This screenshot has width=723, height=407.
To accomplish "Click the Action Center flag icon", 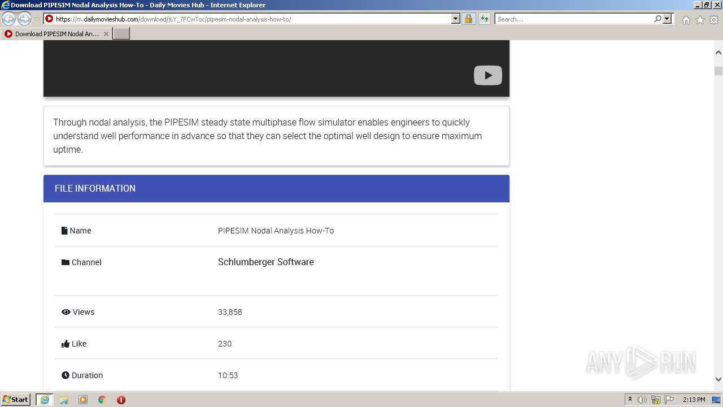I will [669, 400].
